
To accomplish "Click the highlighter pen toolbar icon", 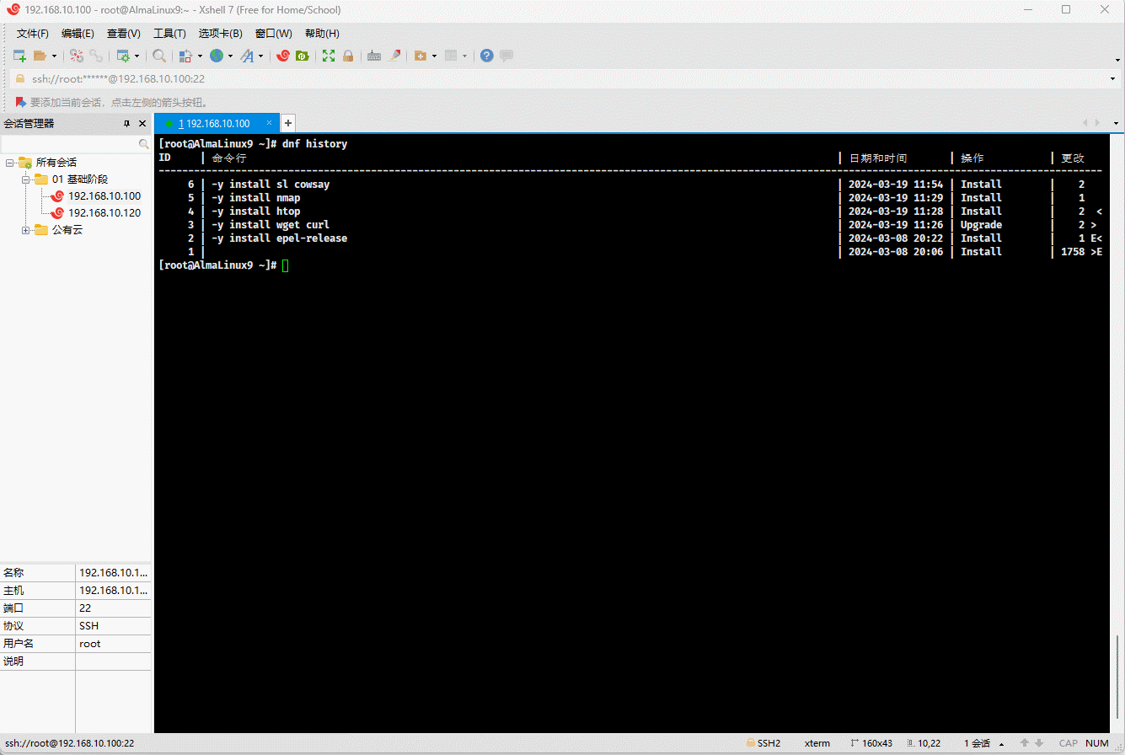I will tap(394, 56).
